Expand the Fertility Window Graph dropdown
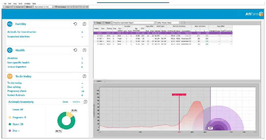 tap(180, 23)
